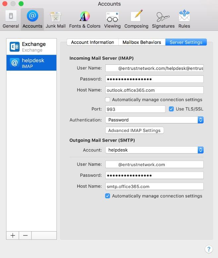
Task: Click the add account plus button
Action: tap(13, 235)
